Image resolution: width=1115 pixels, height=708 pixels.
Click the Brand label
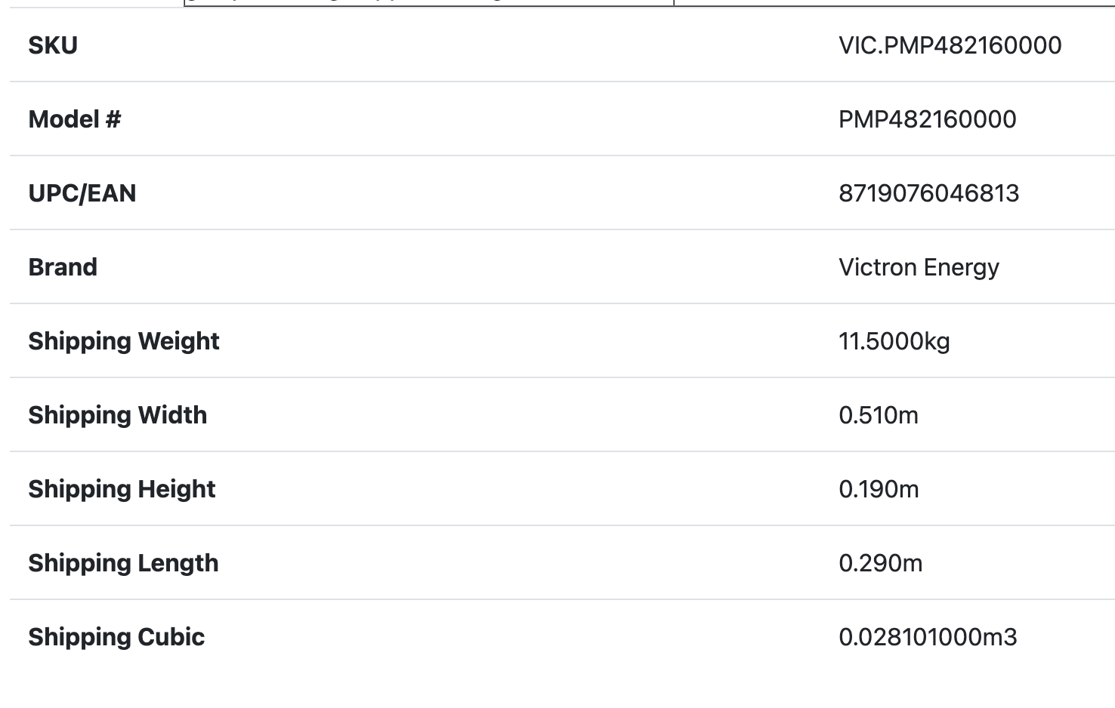[63, 267]
